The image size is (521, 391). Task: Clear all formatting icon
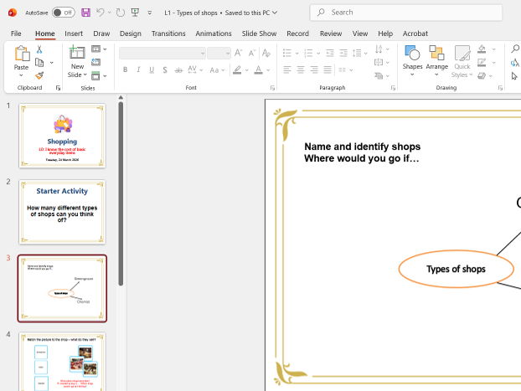[x=266, y=53]
